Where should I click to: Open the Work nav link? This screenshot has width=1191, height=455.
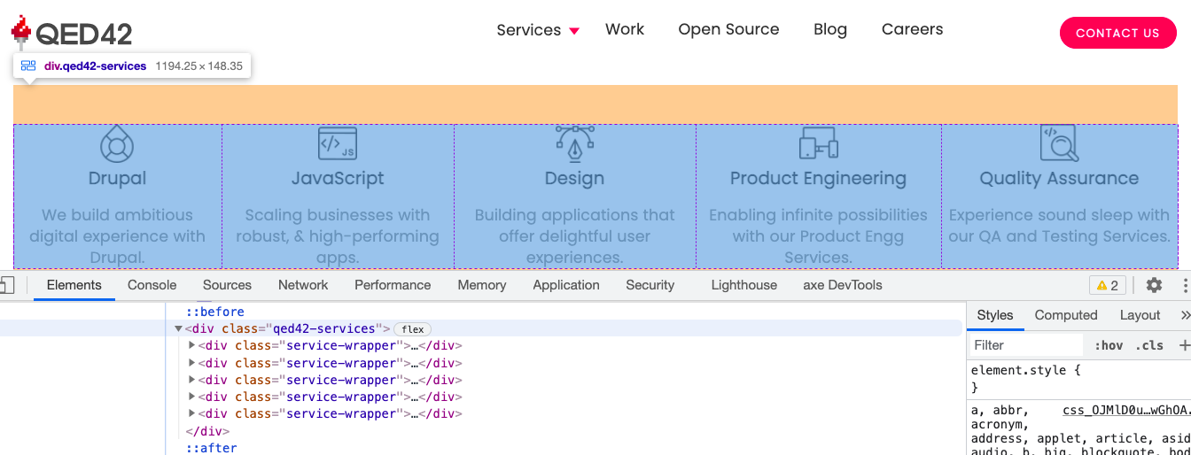(x=625, y=29)
